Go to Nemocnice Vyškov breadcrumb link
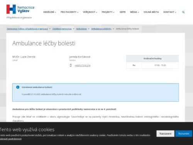The image size is (193, 145). (27, 29)
